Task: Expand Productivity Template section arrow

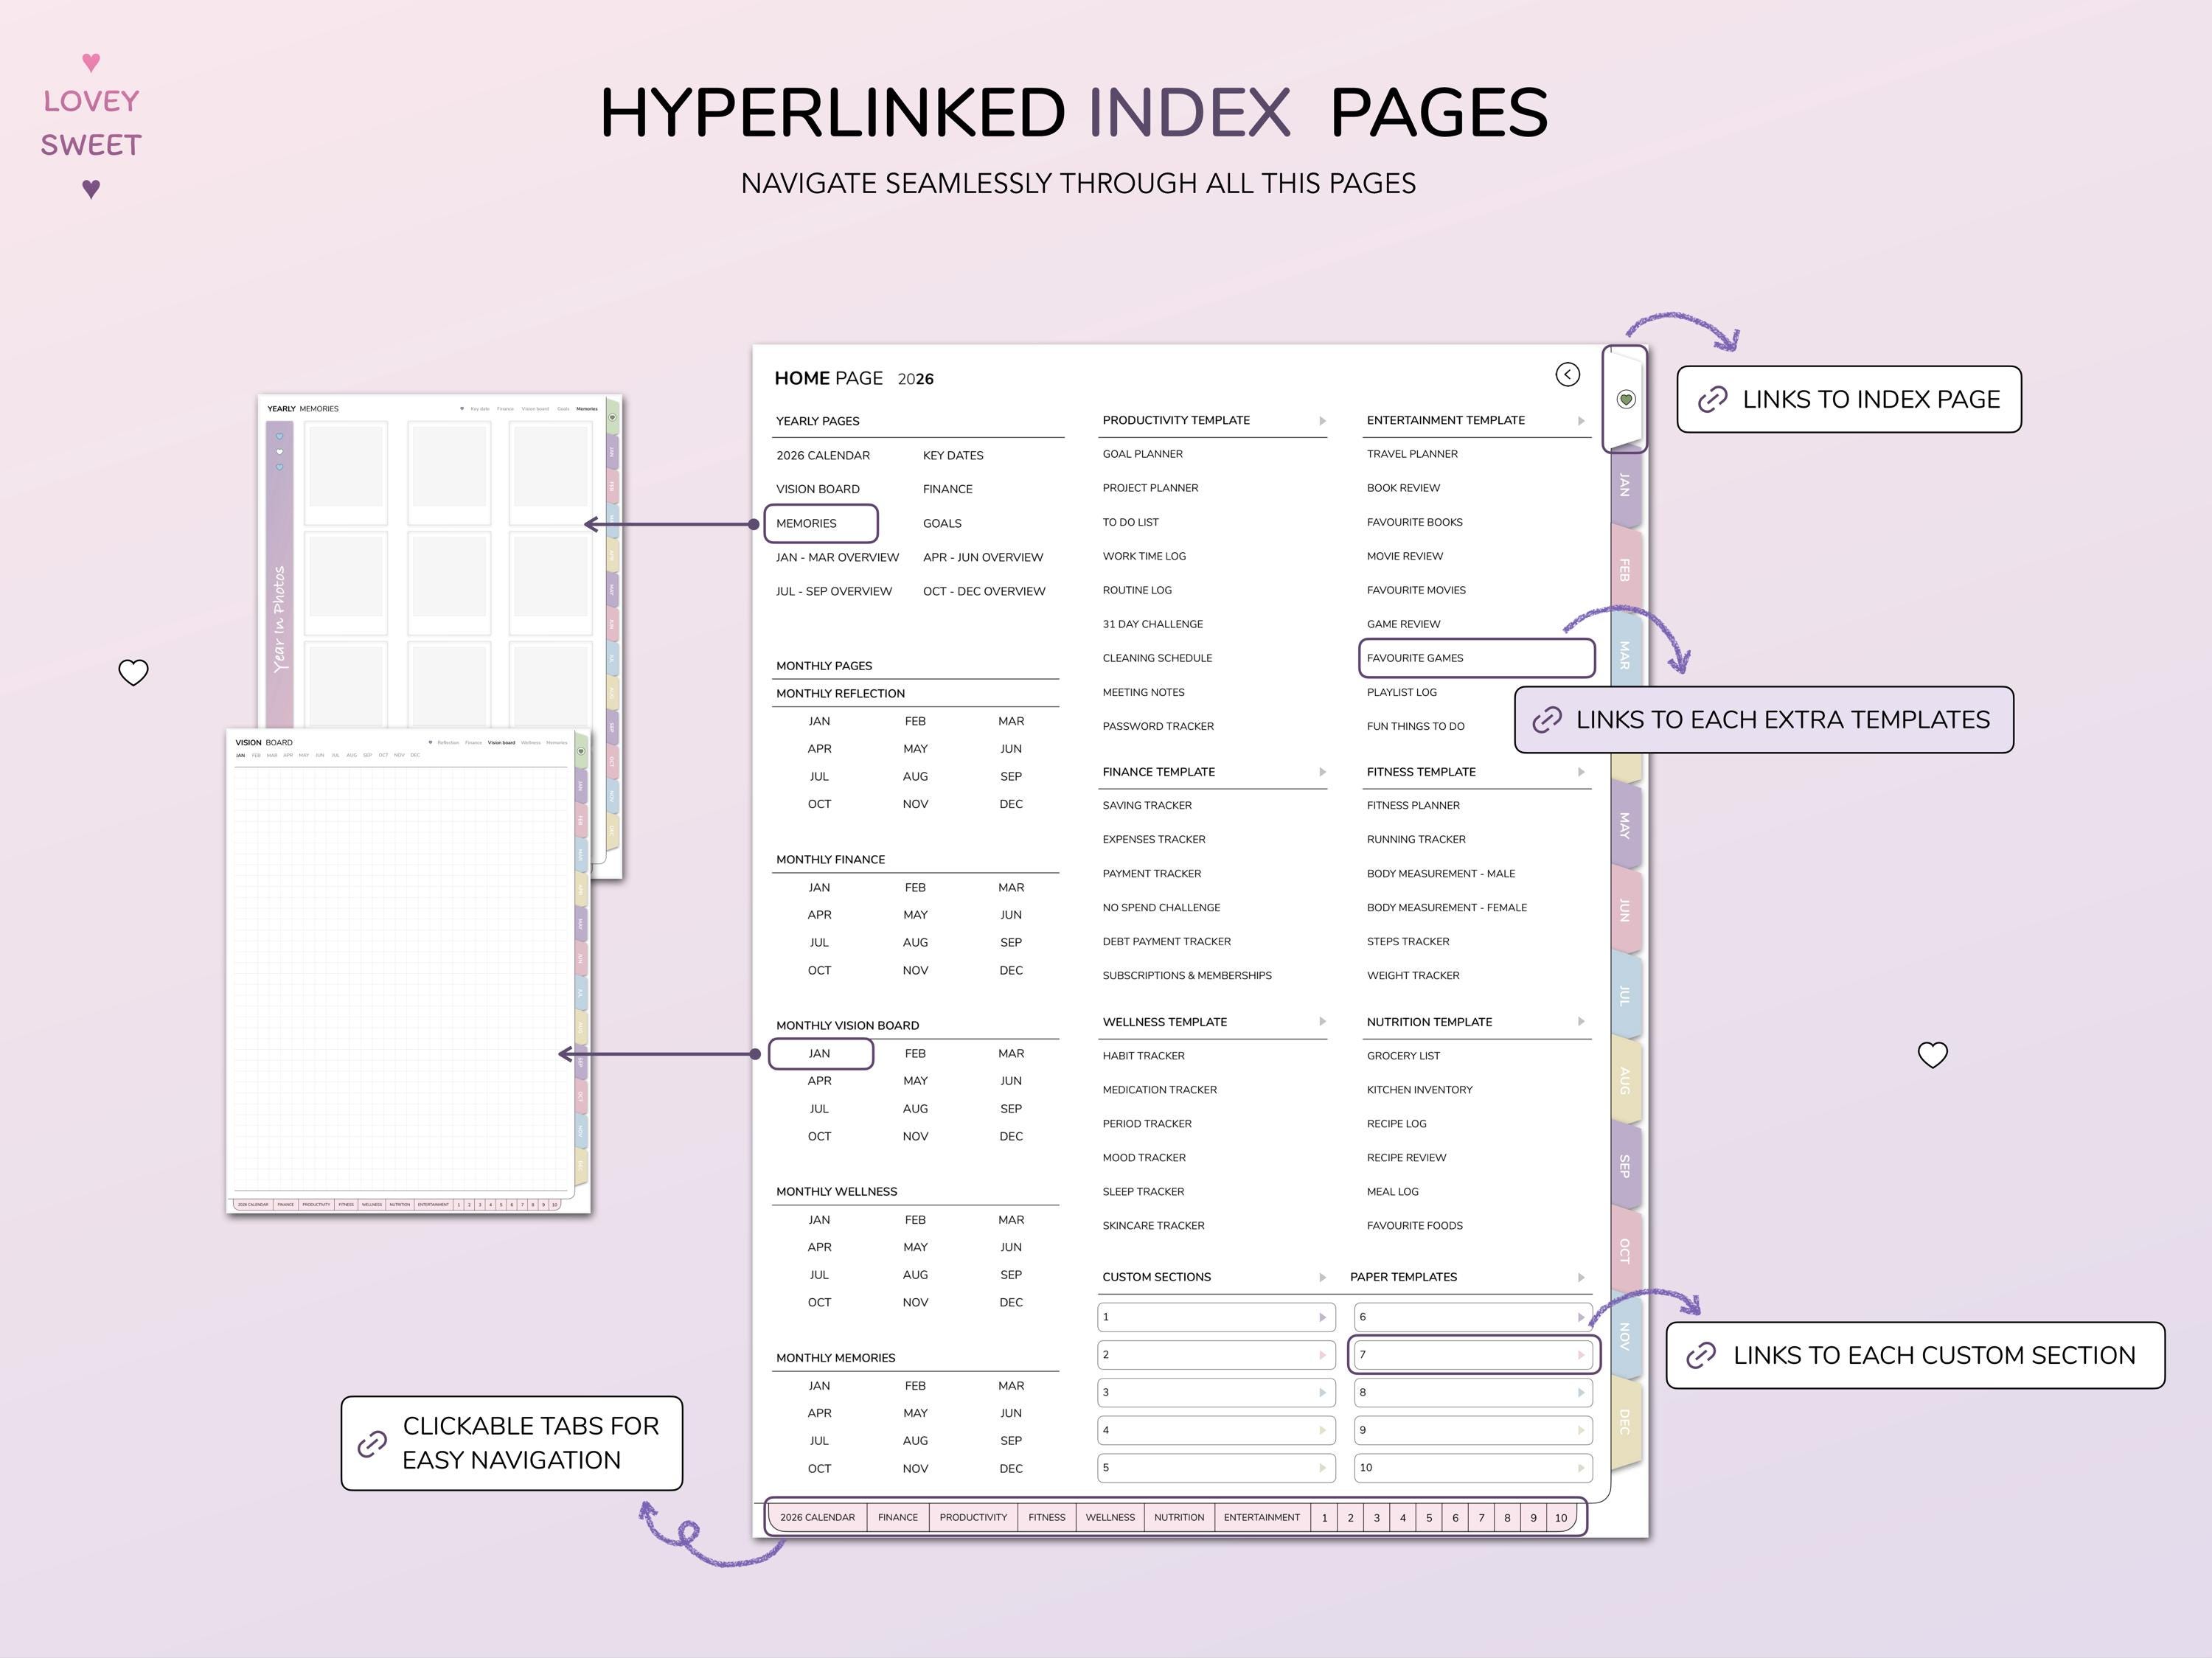Action: [1322, 421]
